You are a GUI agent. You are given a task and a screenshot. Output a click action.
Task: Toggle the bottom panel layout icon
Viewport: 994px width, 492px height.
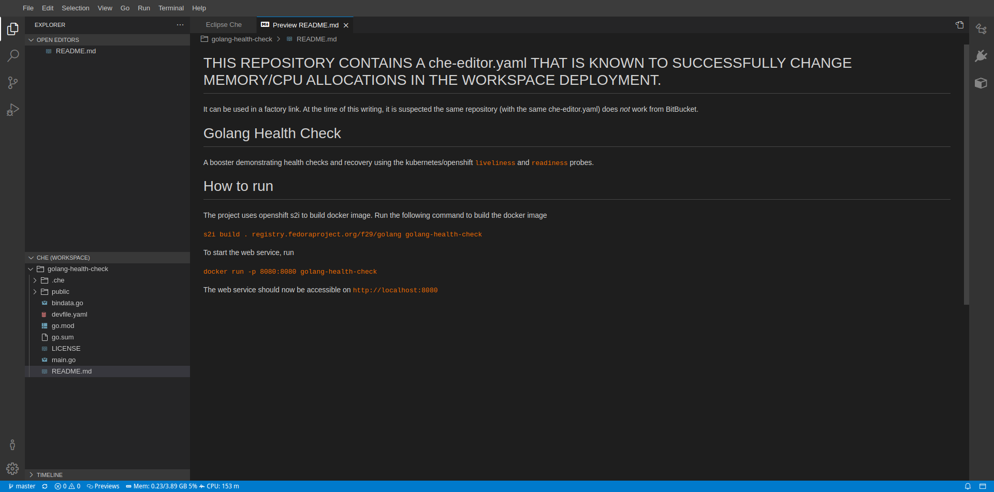[983, 486]
